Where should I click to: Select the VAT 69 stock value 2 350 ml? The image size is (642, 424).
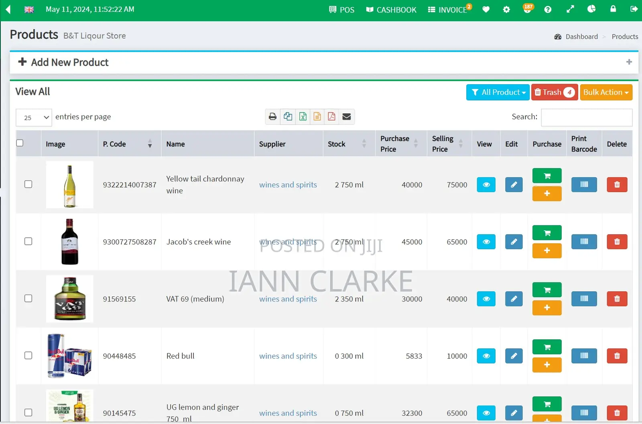click(x=349, y=299)
